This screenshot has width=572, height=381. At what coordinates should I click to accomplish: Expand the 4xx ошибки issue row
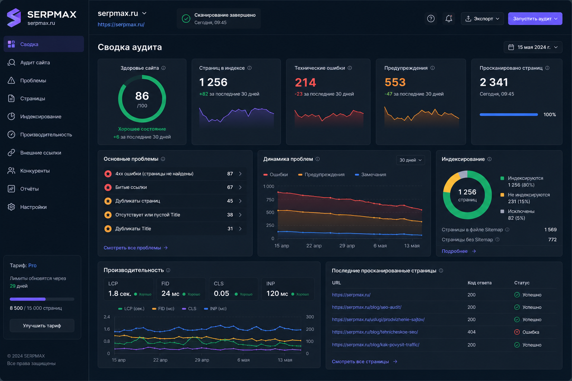(x=175, y=174)
